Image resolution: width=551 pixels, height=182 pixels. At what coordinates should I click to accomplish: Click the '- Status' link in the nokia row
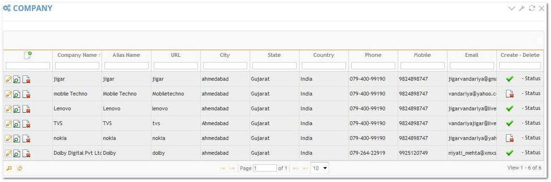(531, 138)
